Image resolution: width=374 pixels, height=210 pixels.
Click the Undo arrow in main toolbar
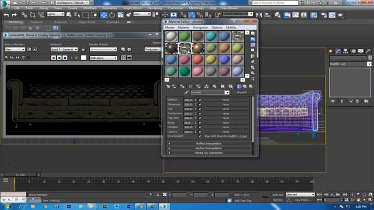6,15
